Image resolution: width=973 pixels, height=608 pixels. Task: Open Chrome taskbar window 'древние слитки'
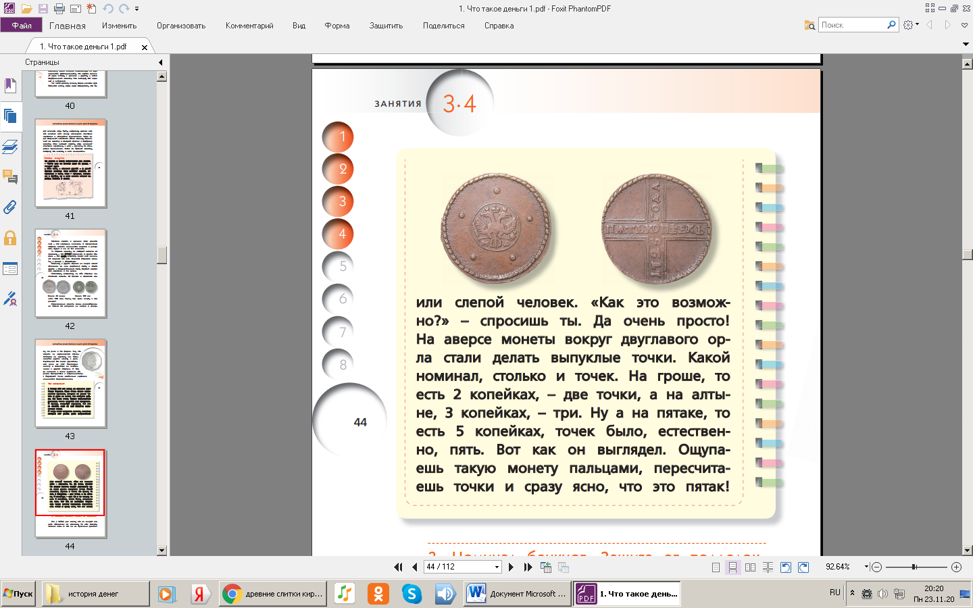273,594
